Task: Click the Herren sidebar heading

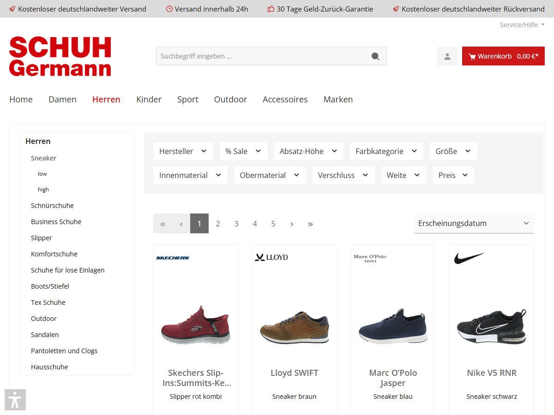Action: 38,141
